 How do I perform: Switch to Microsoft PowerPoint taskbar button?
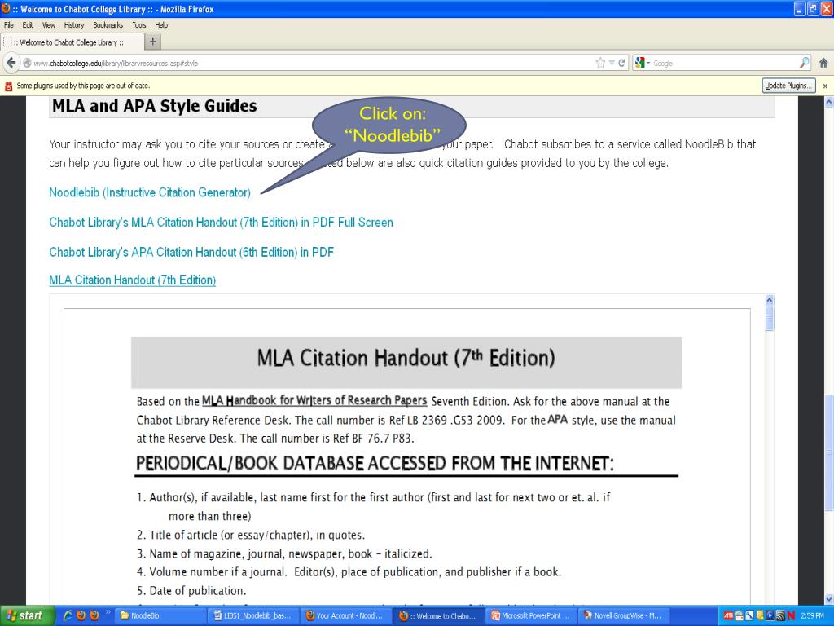(532, 616)
